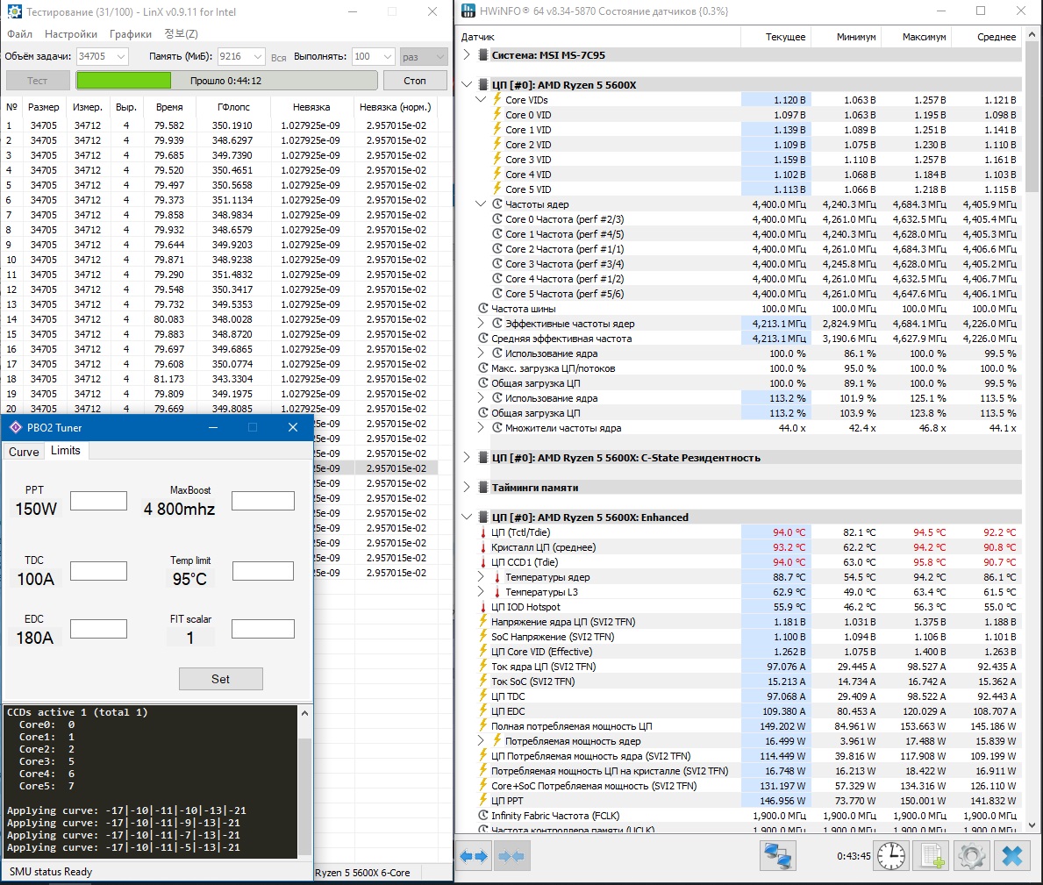Expand Температуры ядер
This screenshot has width=1043, height=885.
pos(480,577)
